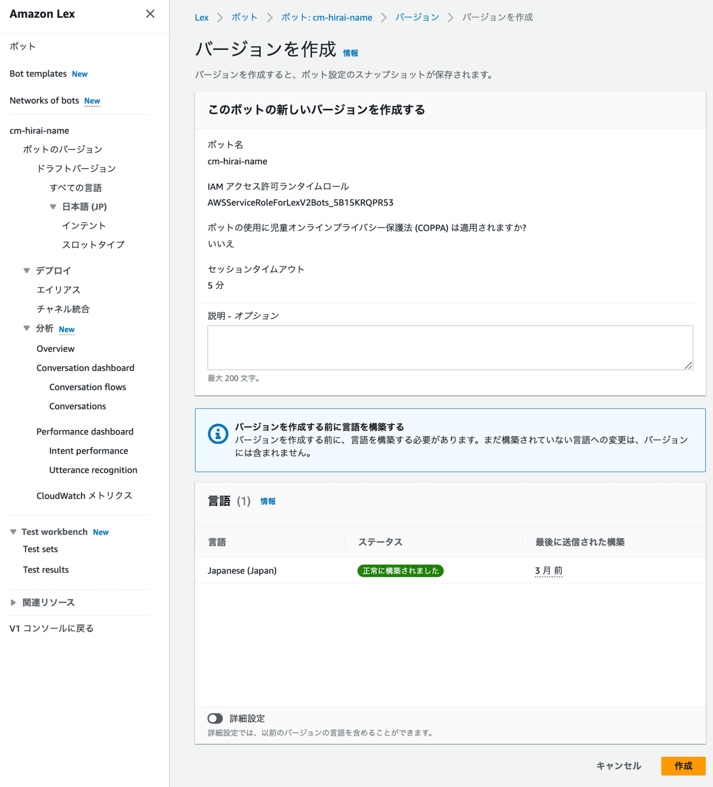Click the ステータス column header
713x787 pixels.
[x=380, y=542]
